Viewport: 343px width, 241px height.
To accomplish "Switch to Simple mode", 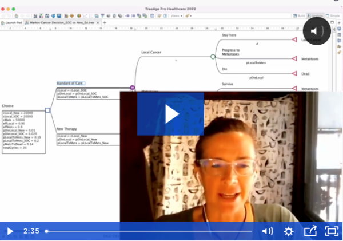I will click(334, 15).
